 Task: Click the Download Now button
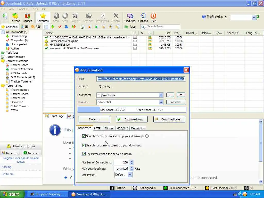132,119
